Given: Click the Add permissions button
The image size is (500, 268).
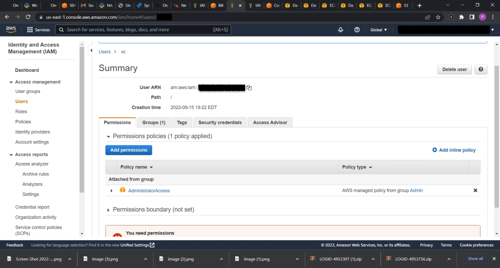Looking at the screenshot, I should point(129,150).
